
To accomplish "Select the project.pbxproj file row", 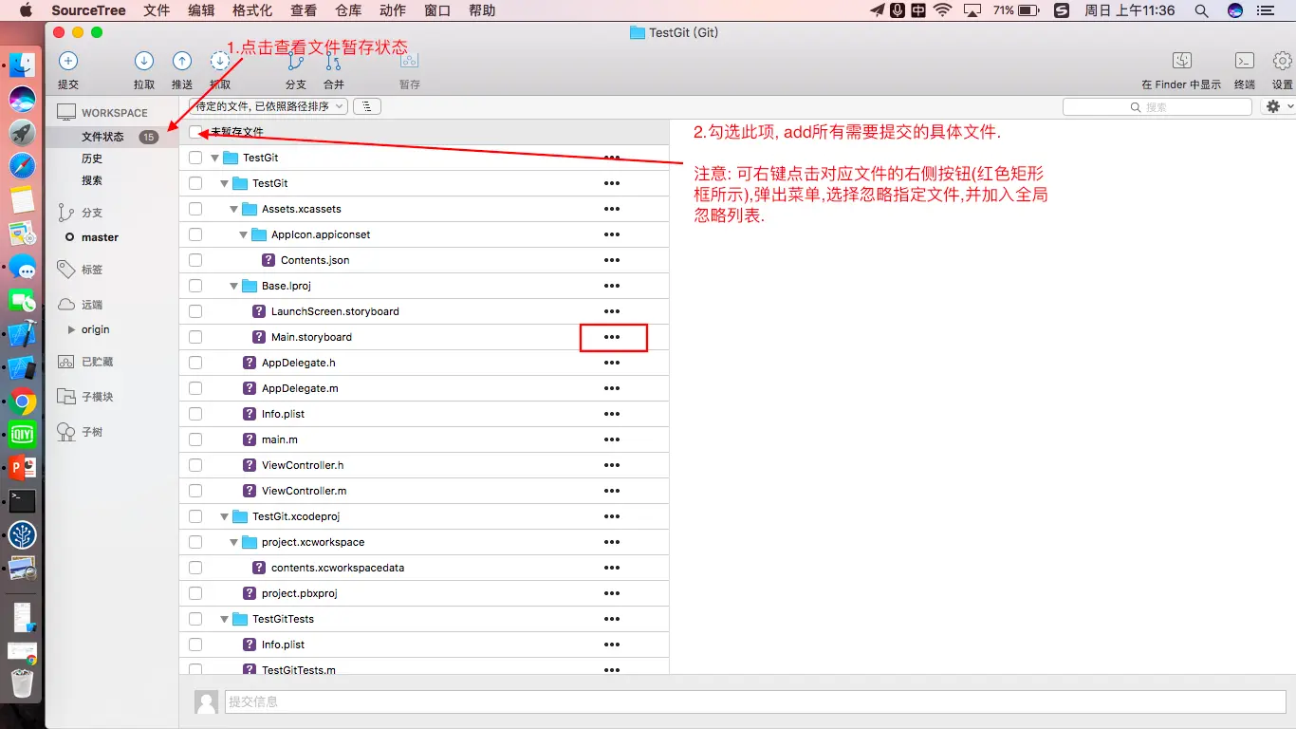I will pos(424,593).
